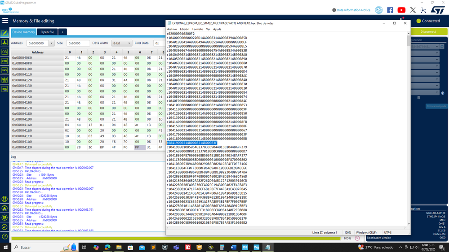The image size is (449, 252).
Task: Cancel the progress bar operation
Action: tap(357, 238)
